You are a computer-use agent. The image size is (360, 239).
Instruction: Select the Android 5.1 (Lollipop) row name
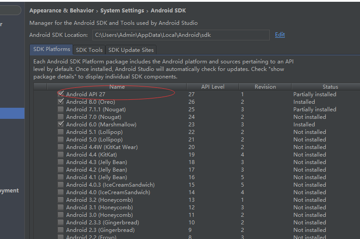pyautogui.click(x=94, y=132)
